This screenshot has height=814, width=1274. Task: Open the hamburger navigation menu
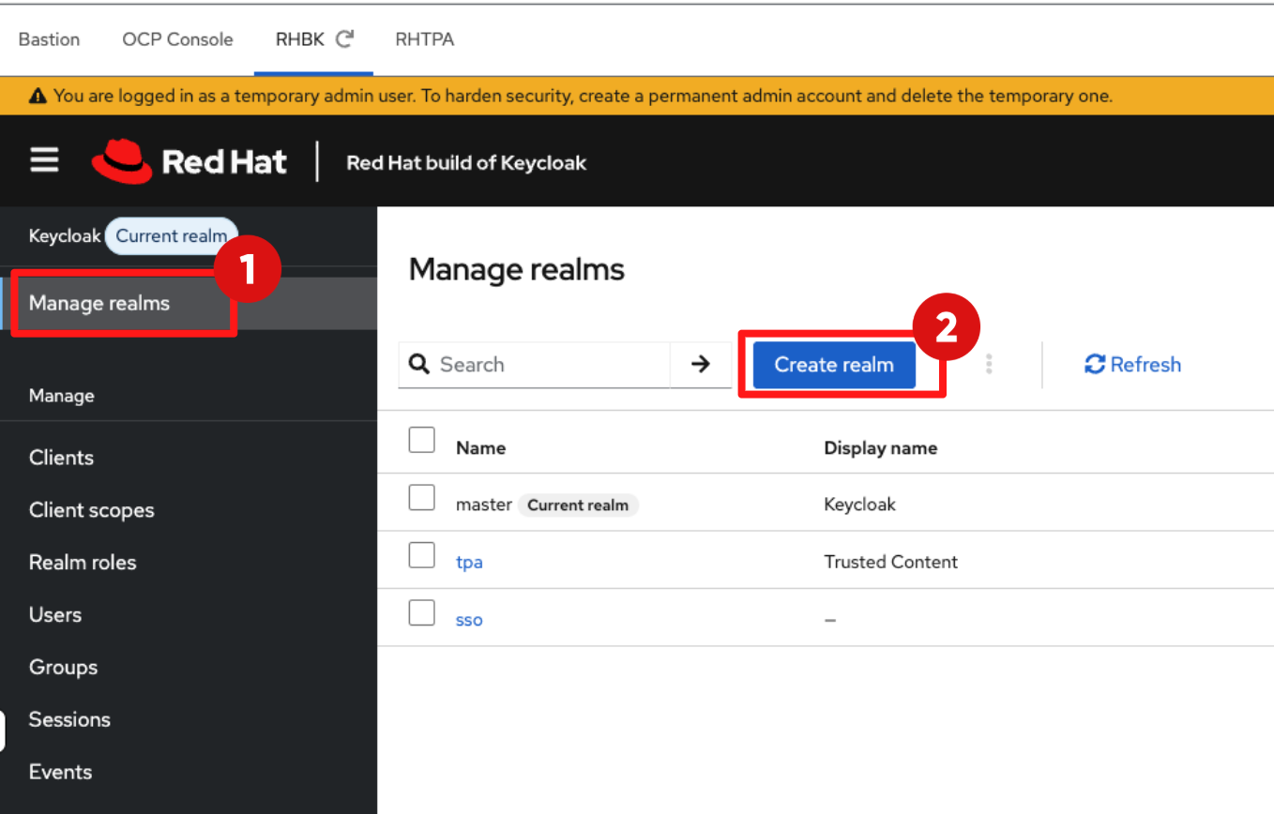pyautogui.click(x=44, y=161)
